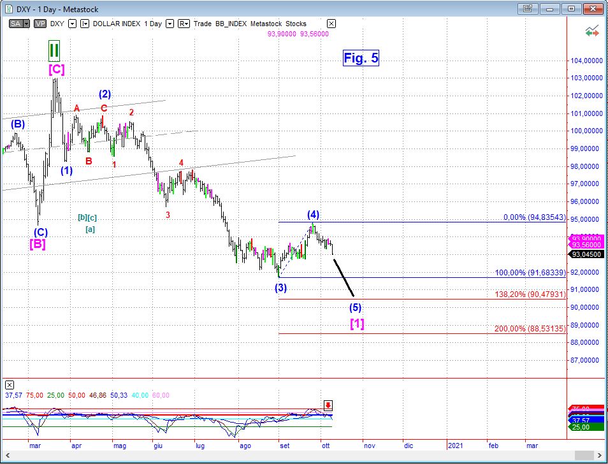Toggle the VP button in chart header
This screenshot has width=608, height=464.
40,24
